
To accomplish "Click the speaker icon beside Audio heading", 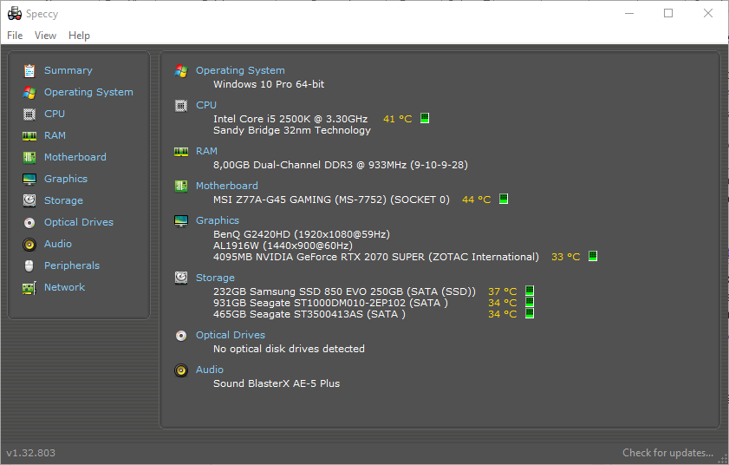I will [181, 370].
